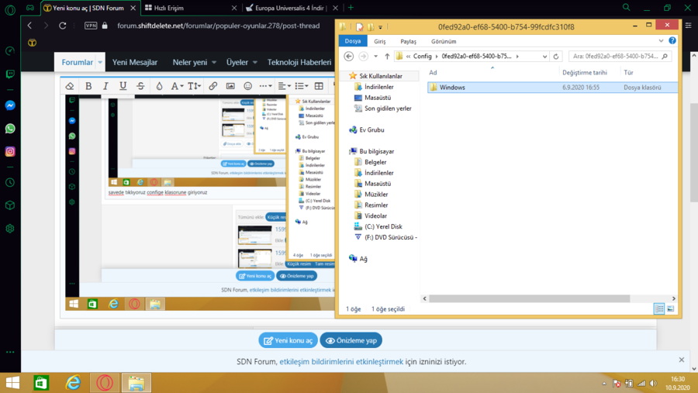This screenshot has width=698, height=393.
Task: Open the text alignment dropdown
Action: [284, 86]
